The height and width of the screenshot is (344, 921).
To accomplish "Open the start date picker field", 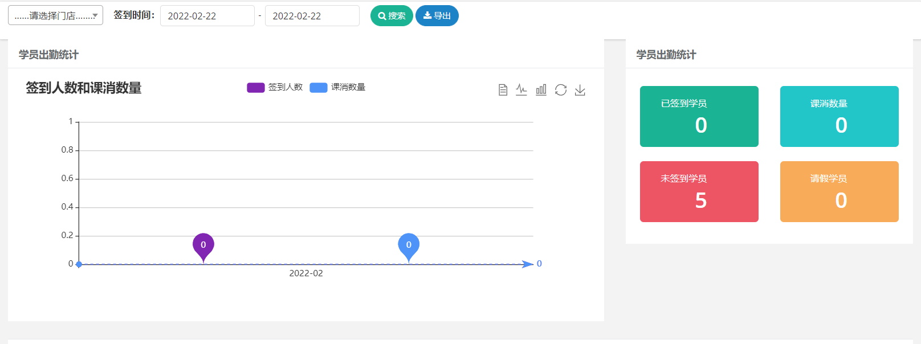I will [207, 16].
